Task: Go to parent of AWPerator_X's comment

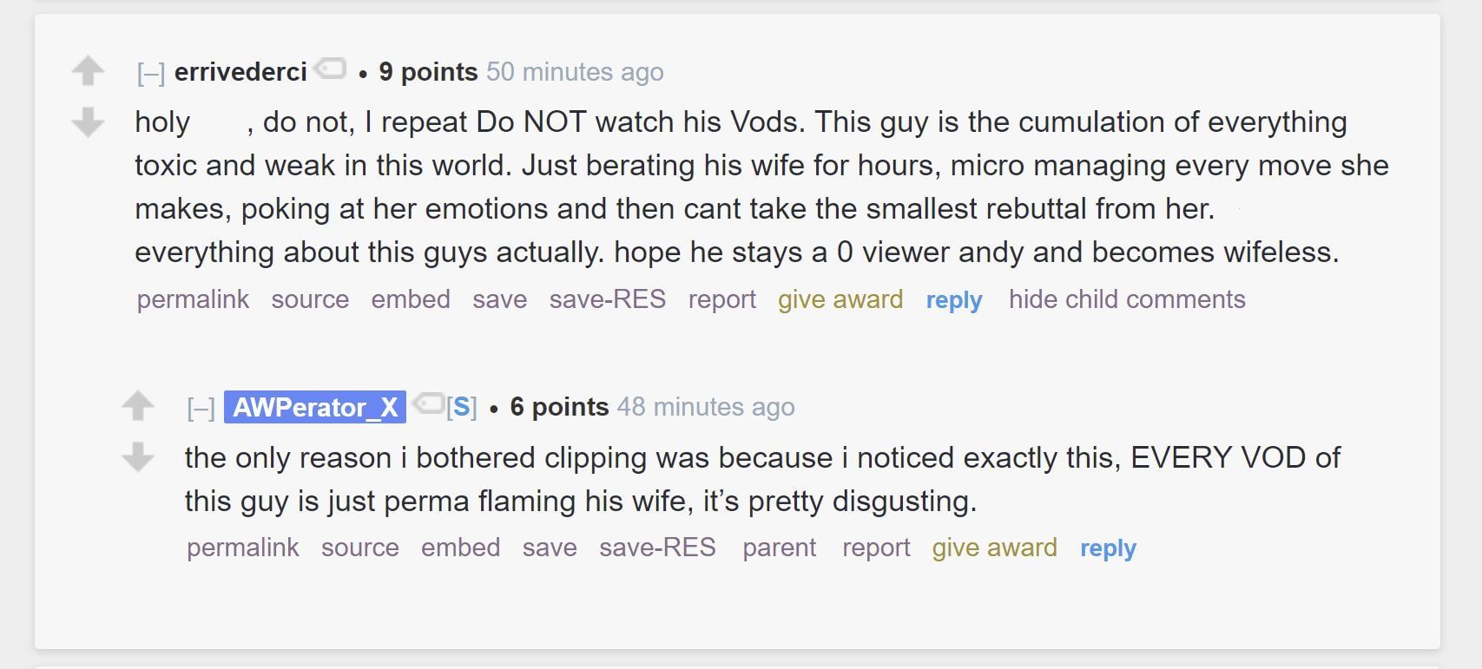Action: [779, 548]
